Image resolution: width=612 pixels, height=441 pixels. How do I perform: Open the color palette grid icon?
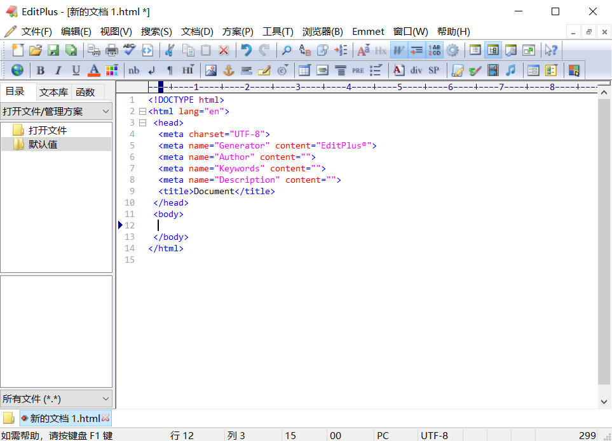[x=112, y=70]
